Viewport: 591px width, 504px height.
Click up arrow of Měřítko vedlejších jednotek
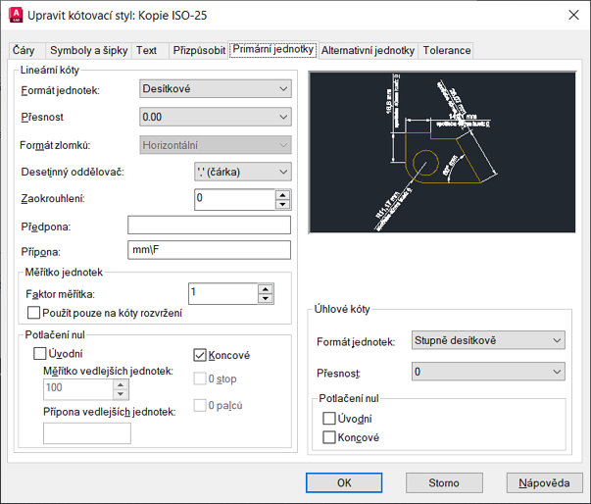(121, 385)
